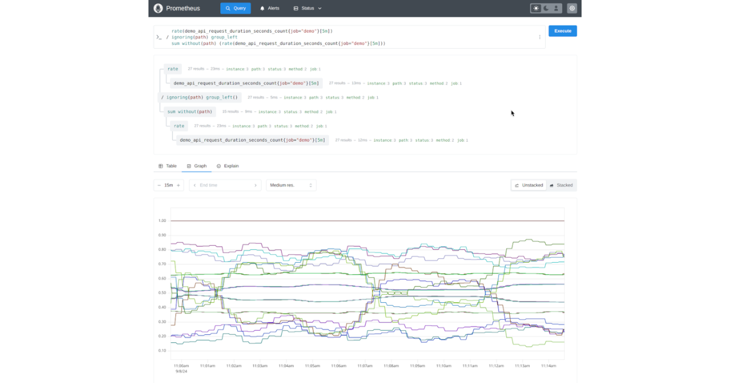The image size is (730, 383).
Task: Click the terminal prompt icon in query editor
Action: tap(159, 36)
